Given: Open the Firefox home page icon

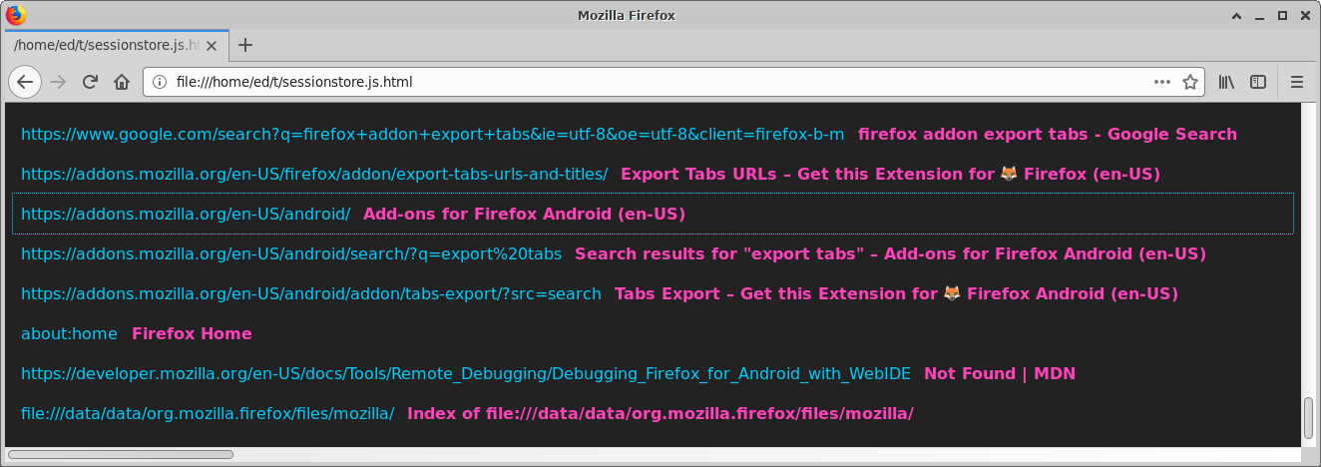Looking at the screenshot, I should point(122,82).
